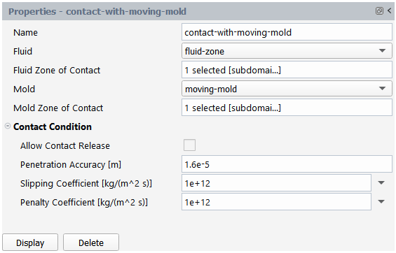Click the Allow Contact Release label

(x=65, y=146)
